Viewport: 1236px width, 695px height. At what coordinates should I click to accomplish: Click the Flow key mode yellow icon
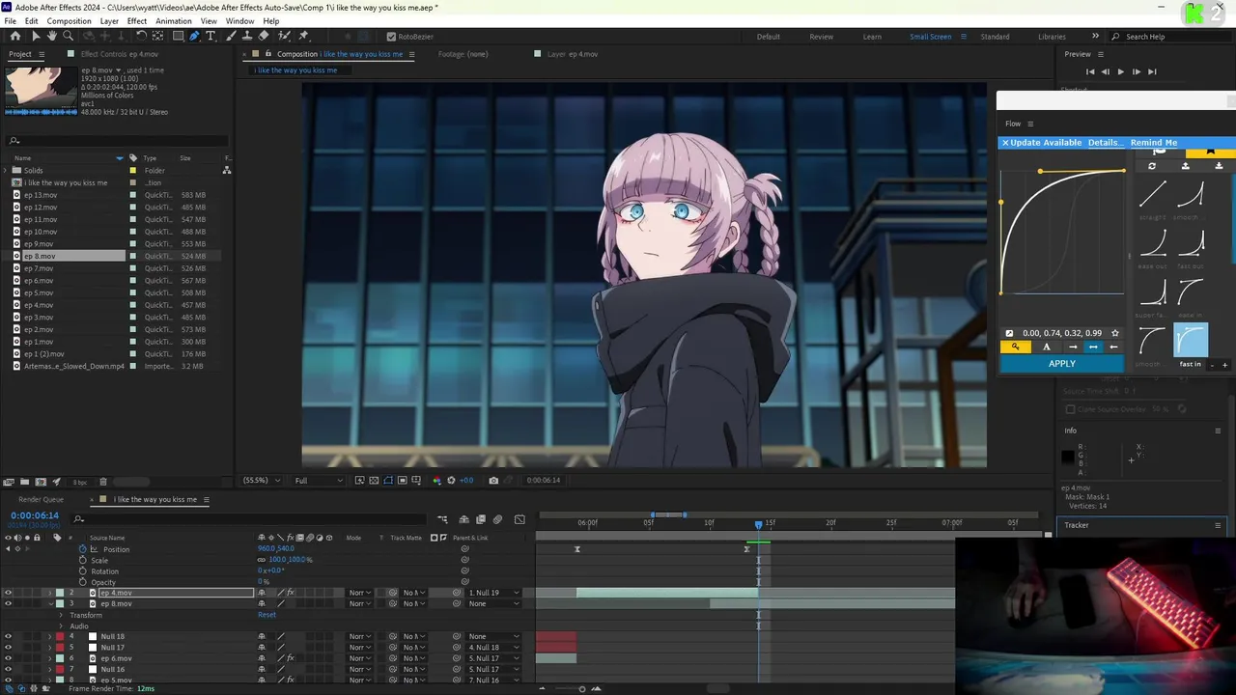click(x=1015, y=347)
